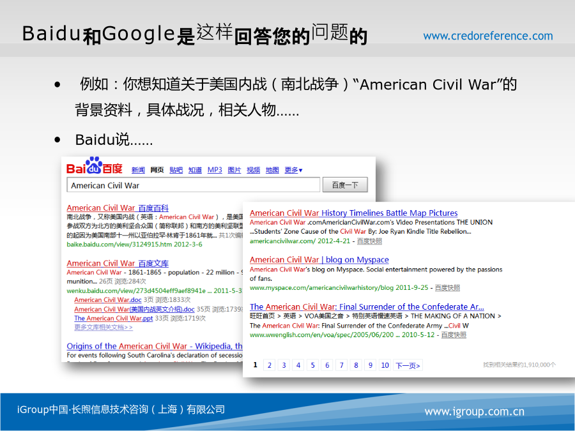
Task: Open History Timelines Battle Map Pictures result
Action: [354, 213]
